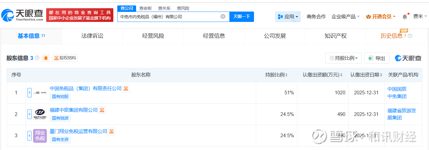Expand row for 中国免税品（集团）有限责任公司
429x150 pixels.
coord(29,93)
